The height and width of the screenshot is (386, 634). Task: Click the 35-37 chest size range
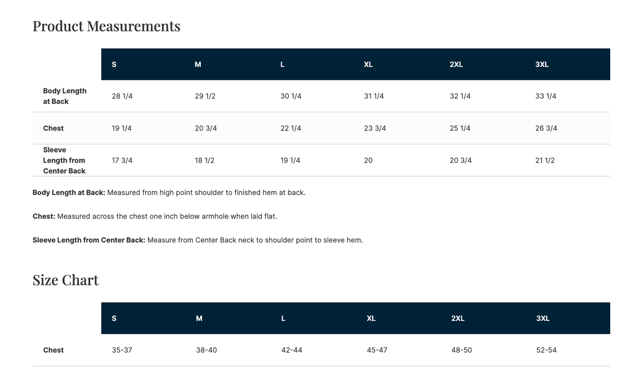pyautogui.click(x=122, y=350)
